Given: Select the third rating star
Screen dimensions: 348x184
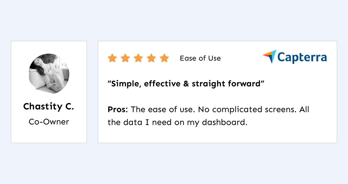Looking at the screenshot, I should (138, 58).
